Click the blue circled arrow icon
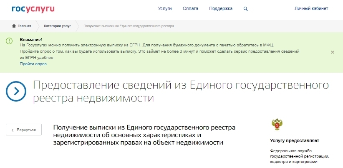This screenshot has height=168, width=343. pos(16,91)
